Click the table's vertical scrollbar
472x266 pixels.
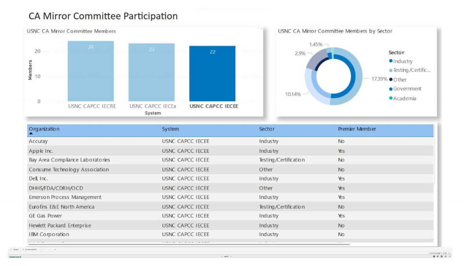click(434, 154)
